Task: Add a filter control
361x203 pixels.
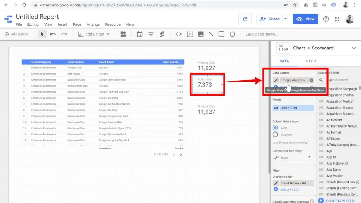Action: pyautogui.click(x=151, y=34)
